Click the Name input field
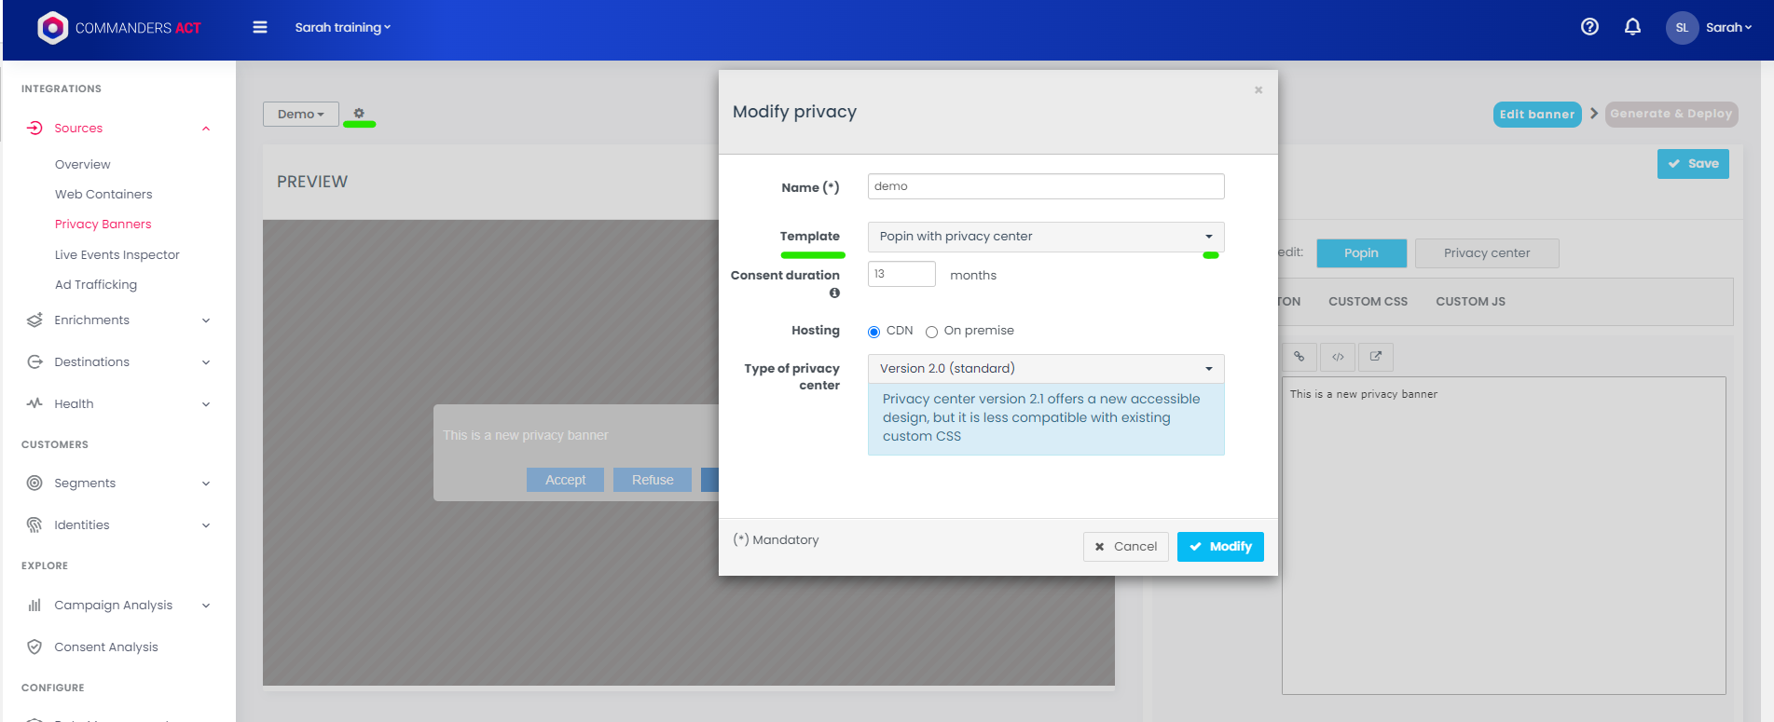The height and width of the screenshot is (722, 1774). (1045, 186)
